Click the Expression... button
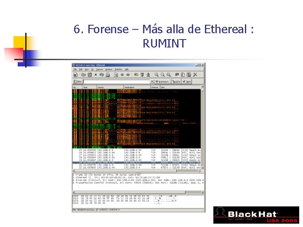The image size is (303, 227). coord(163,82)
